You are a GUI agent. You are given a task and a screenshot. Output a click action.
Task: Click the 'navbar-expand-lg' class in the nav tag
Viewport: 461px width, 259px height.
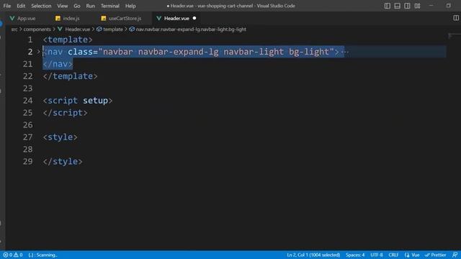178,52
